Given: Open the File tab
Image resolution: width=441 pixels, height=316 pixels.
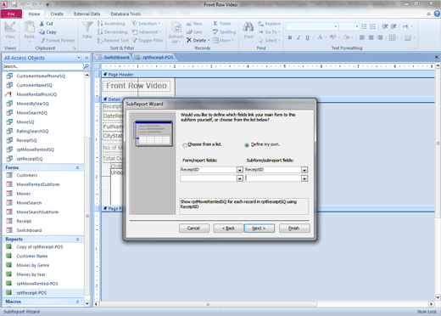Looking at the screenshot, I should pyautogui.click(x=11, y=14).
